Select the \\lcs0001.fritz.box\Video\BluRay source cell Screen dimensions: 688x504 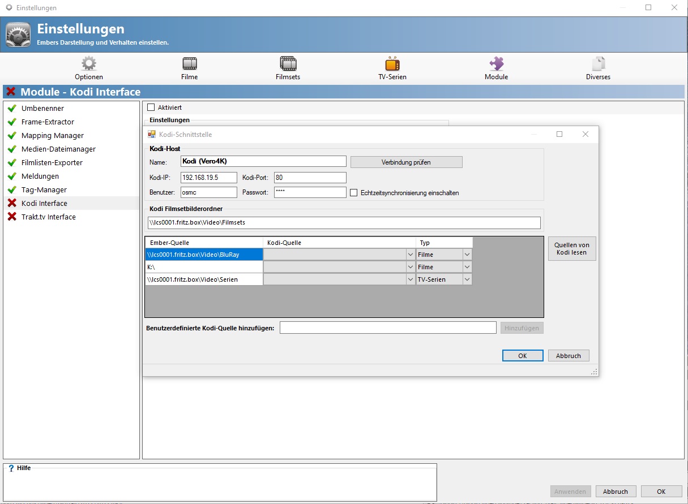pyautogui.click(x=204, y=255)
